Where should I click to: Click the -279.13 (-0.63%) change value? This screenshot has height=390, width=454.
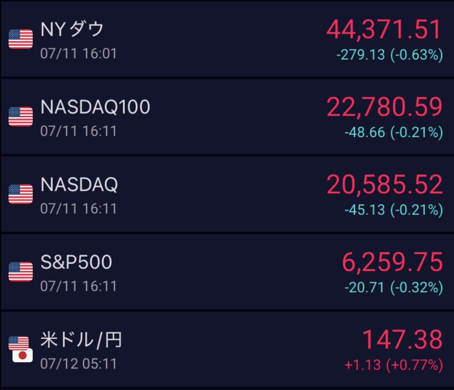coord(390,55)
